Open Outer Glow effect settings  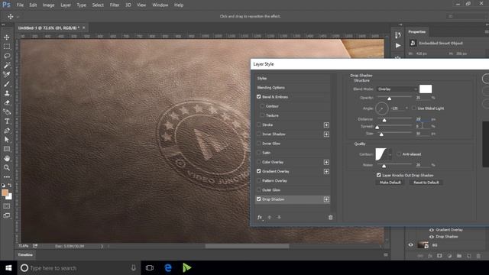click(271, 190)
